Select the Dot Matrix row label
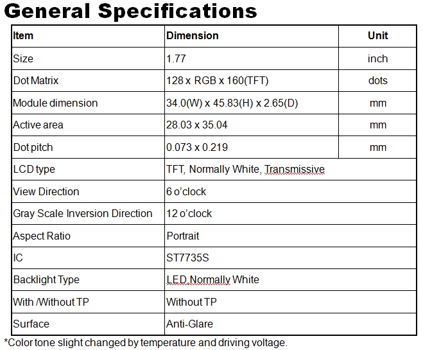Viewport: 423px width, 350px height. [36, 81]
